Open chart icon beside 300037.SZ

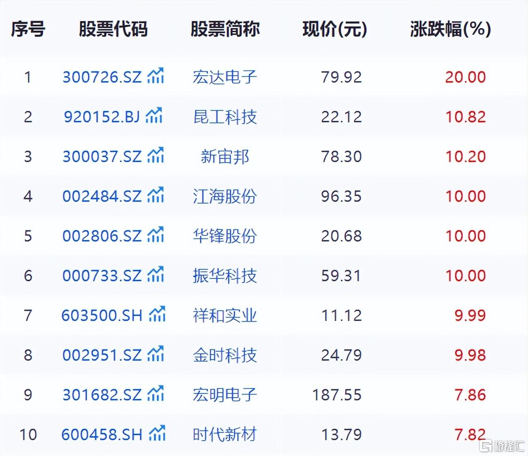click(156, 155)
